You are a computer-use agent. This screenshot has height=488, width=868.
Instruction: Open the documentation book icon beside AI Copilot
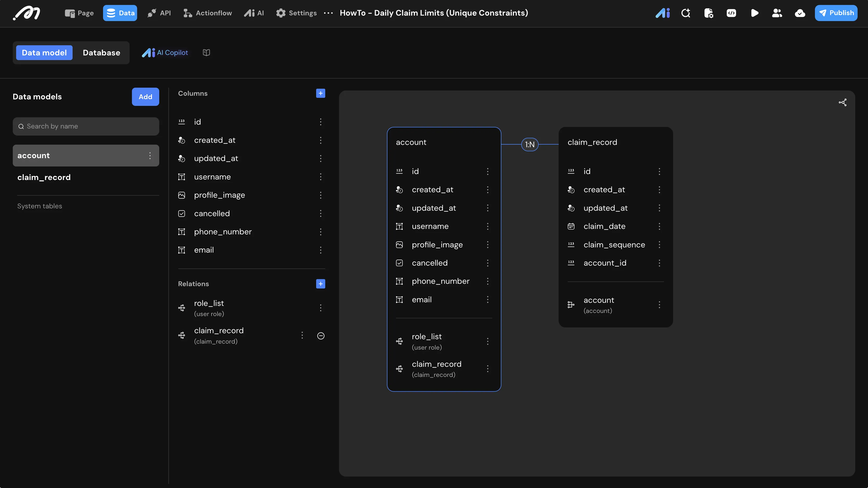click(207, 53)
